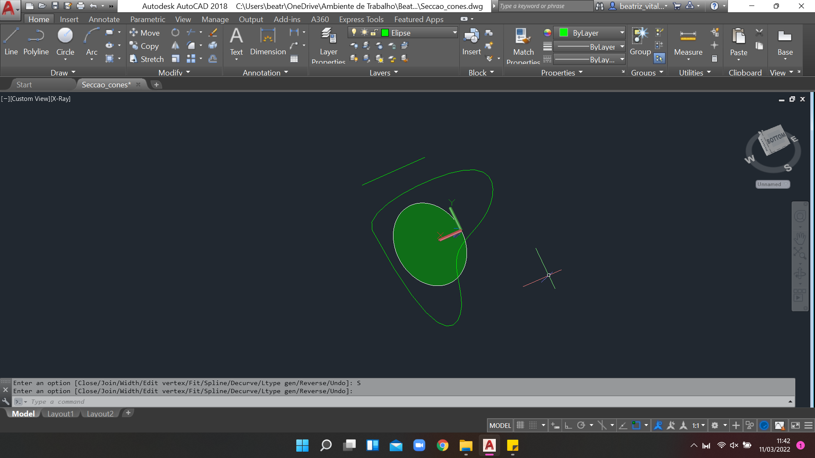Click the Base view button

pos(785,42)
